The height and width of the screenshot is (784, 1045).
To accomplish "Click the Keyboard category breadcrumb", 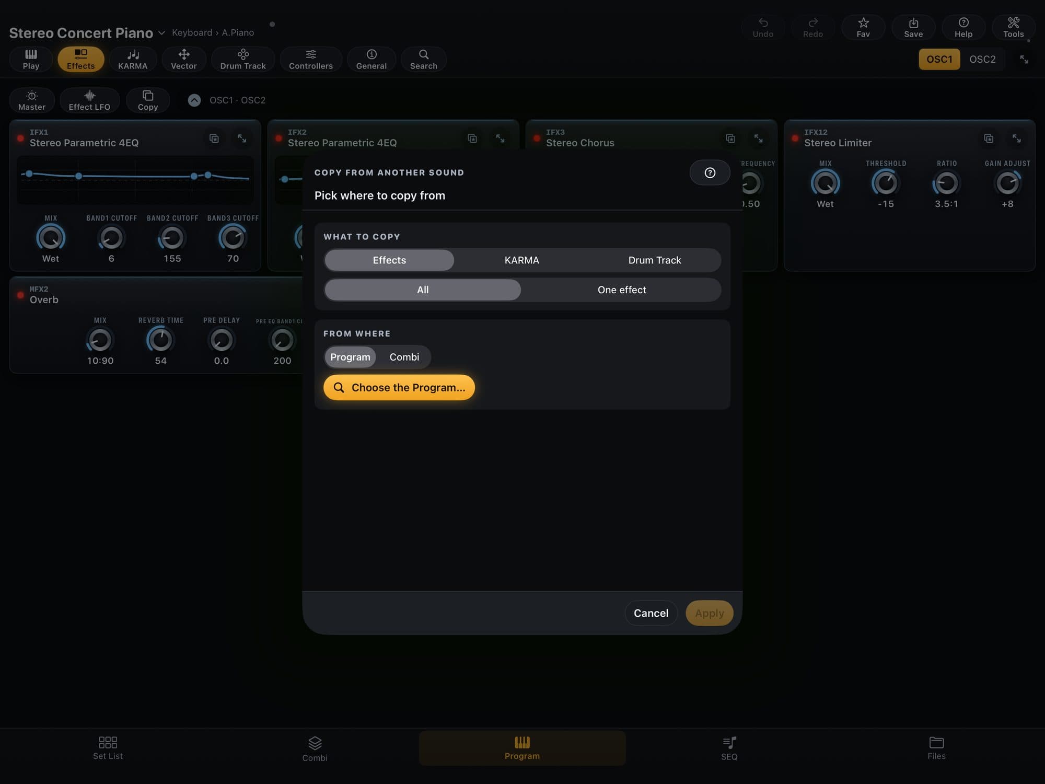I will point(192,32).
